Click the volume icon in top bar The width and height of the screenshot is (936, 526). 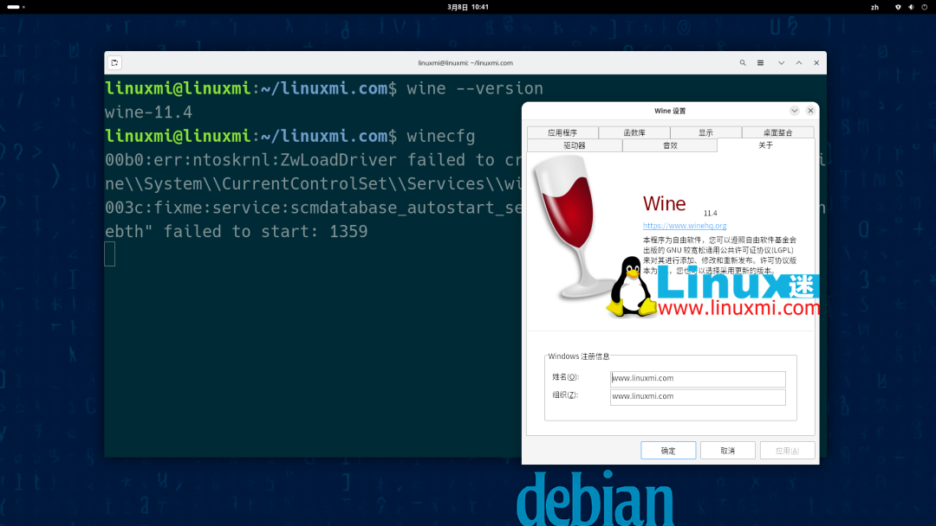point(911,6)
